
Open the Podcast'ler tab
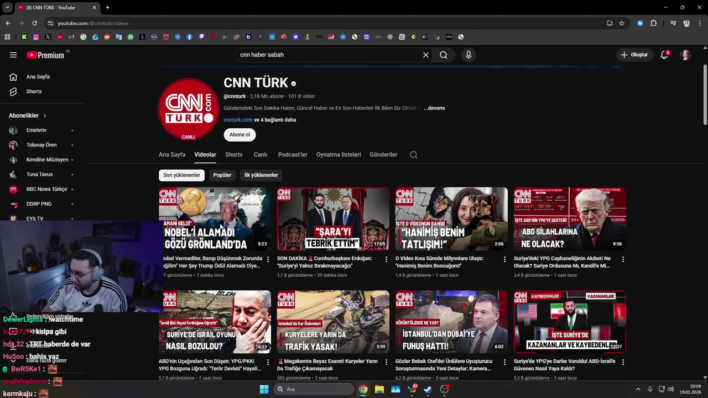(293, 155)
